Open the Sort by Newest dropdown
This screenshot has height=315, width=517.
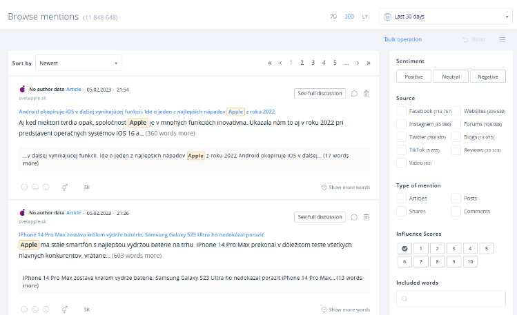[x=78, y=63]
